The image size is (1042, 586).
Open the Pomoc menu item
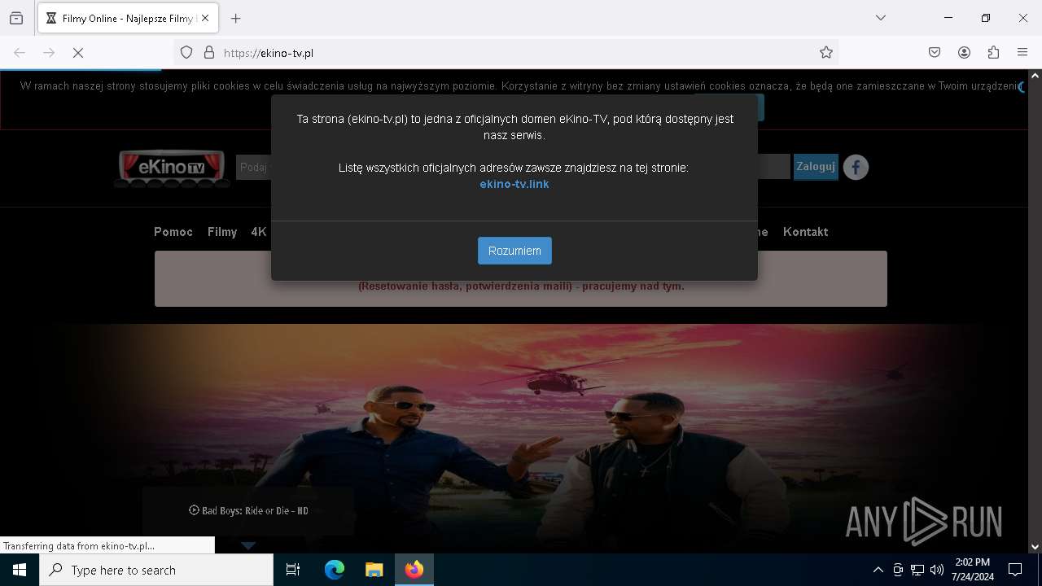coord(173,232)
